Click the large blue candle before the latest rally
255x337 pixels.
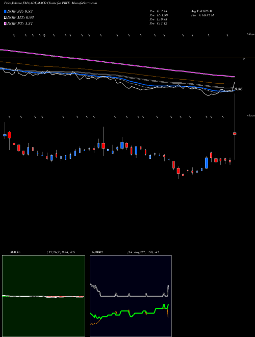coord(207,163)
